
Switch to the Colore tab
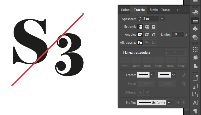tap(125, 10)
